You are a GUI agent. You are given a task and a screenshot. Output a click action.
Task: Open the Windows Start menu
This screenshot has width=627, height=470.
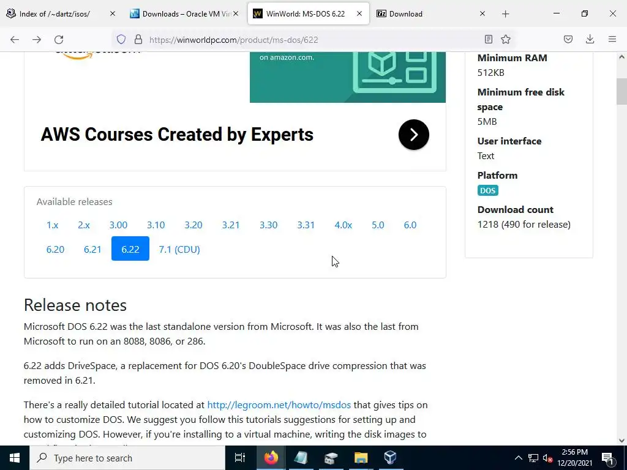(15, 458)
